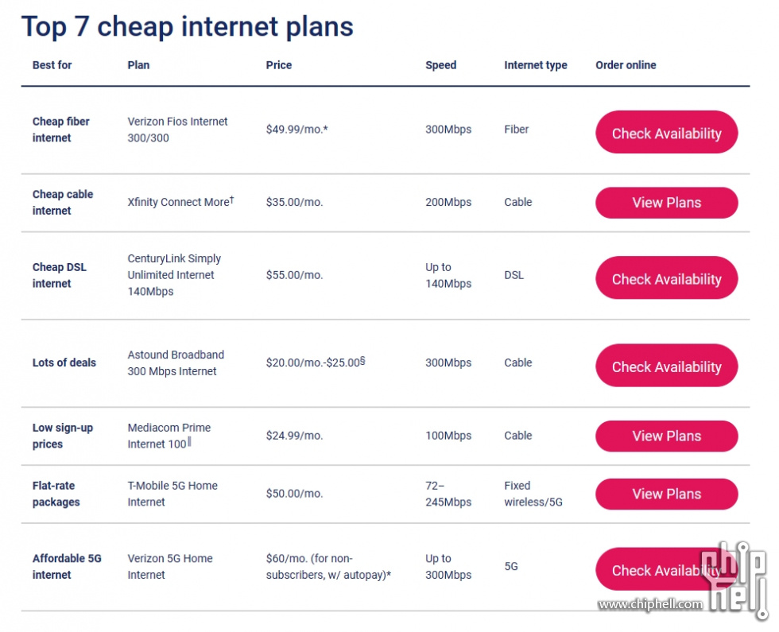
Task: View plans for T-Mobile 5G Home Internet
Action: click(x=666, y=494)
